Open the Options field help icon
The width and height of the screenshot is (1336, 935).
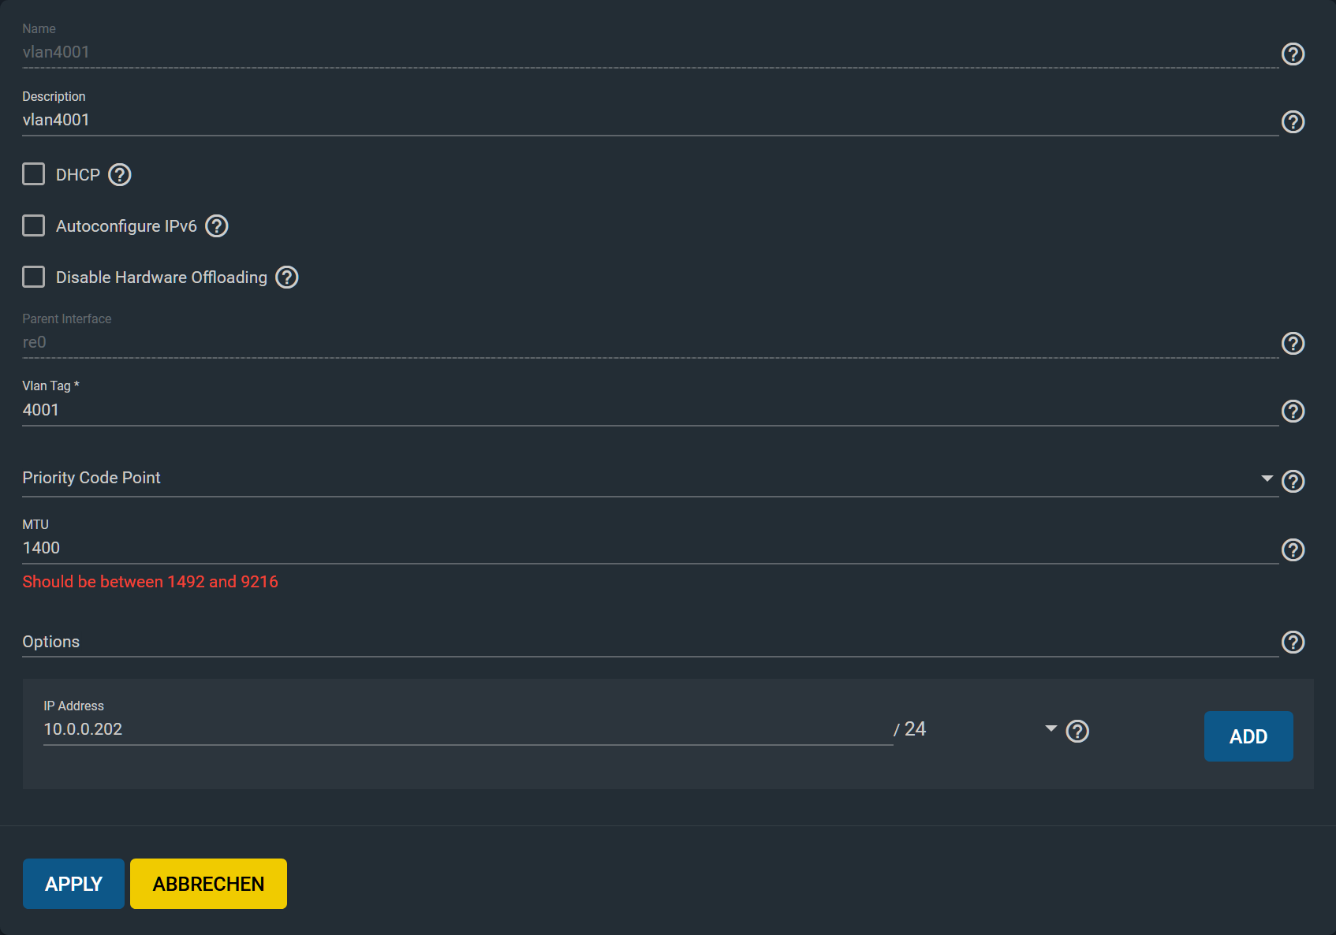pyautogui.click(x=1293, y=642)
